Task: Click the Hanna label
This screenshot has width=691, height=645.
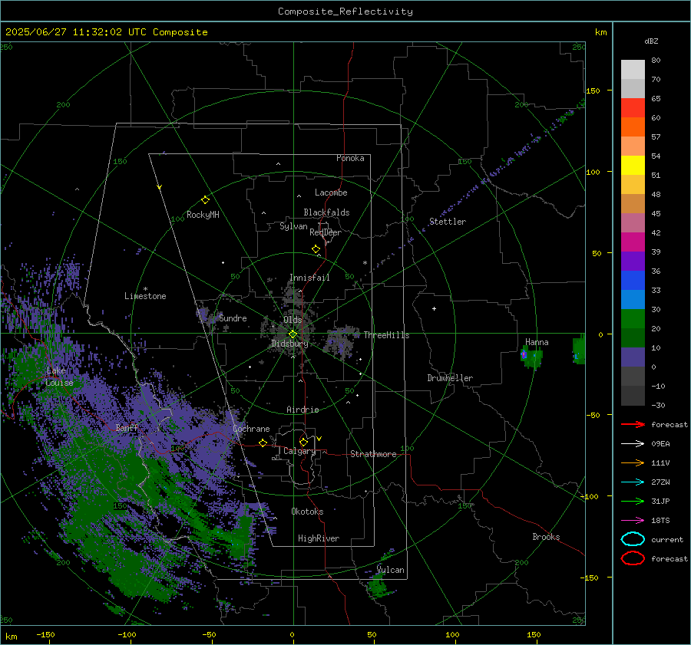Action: (x=537, y=342)
